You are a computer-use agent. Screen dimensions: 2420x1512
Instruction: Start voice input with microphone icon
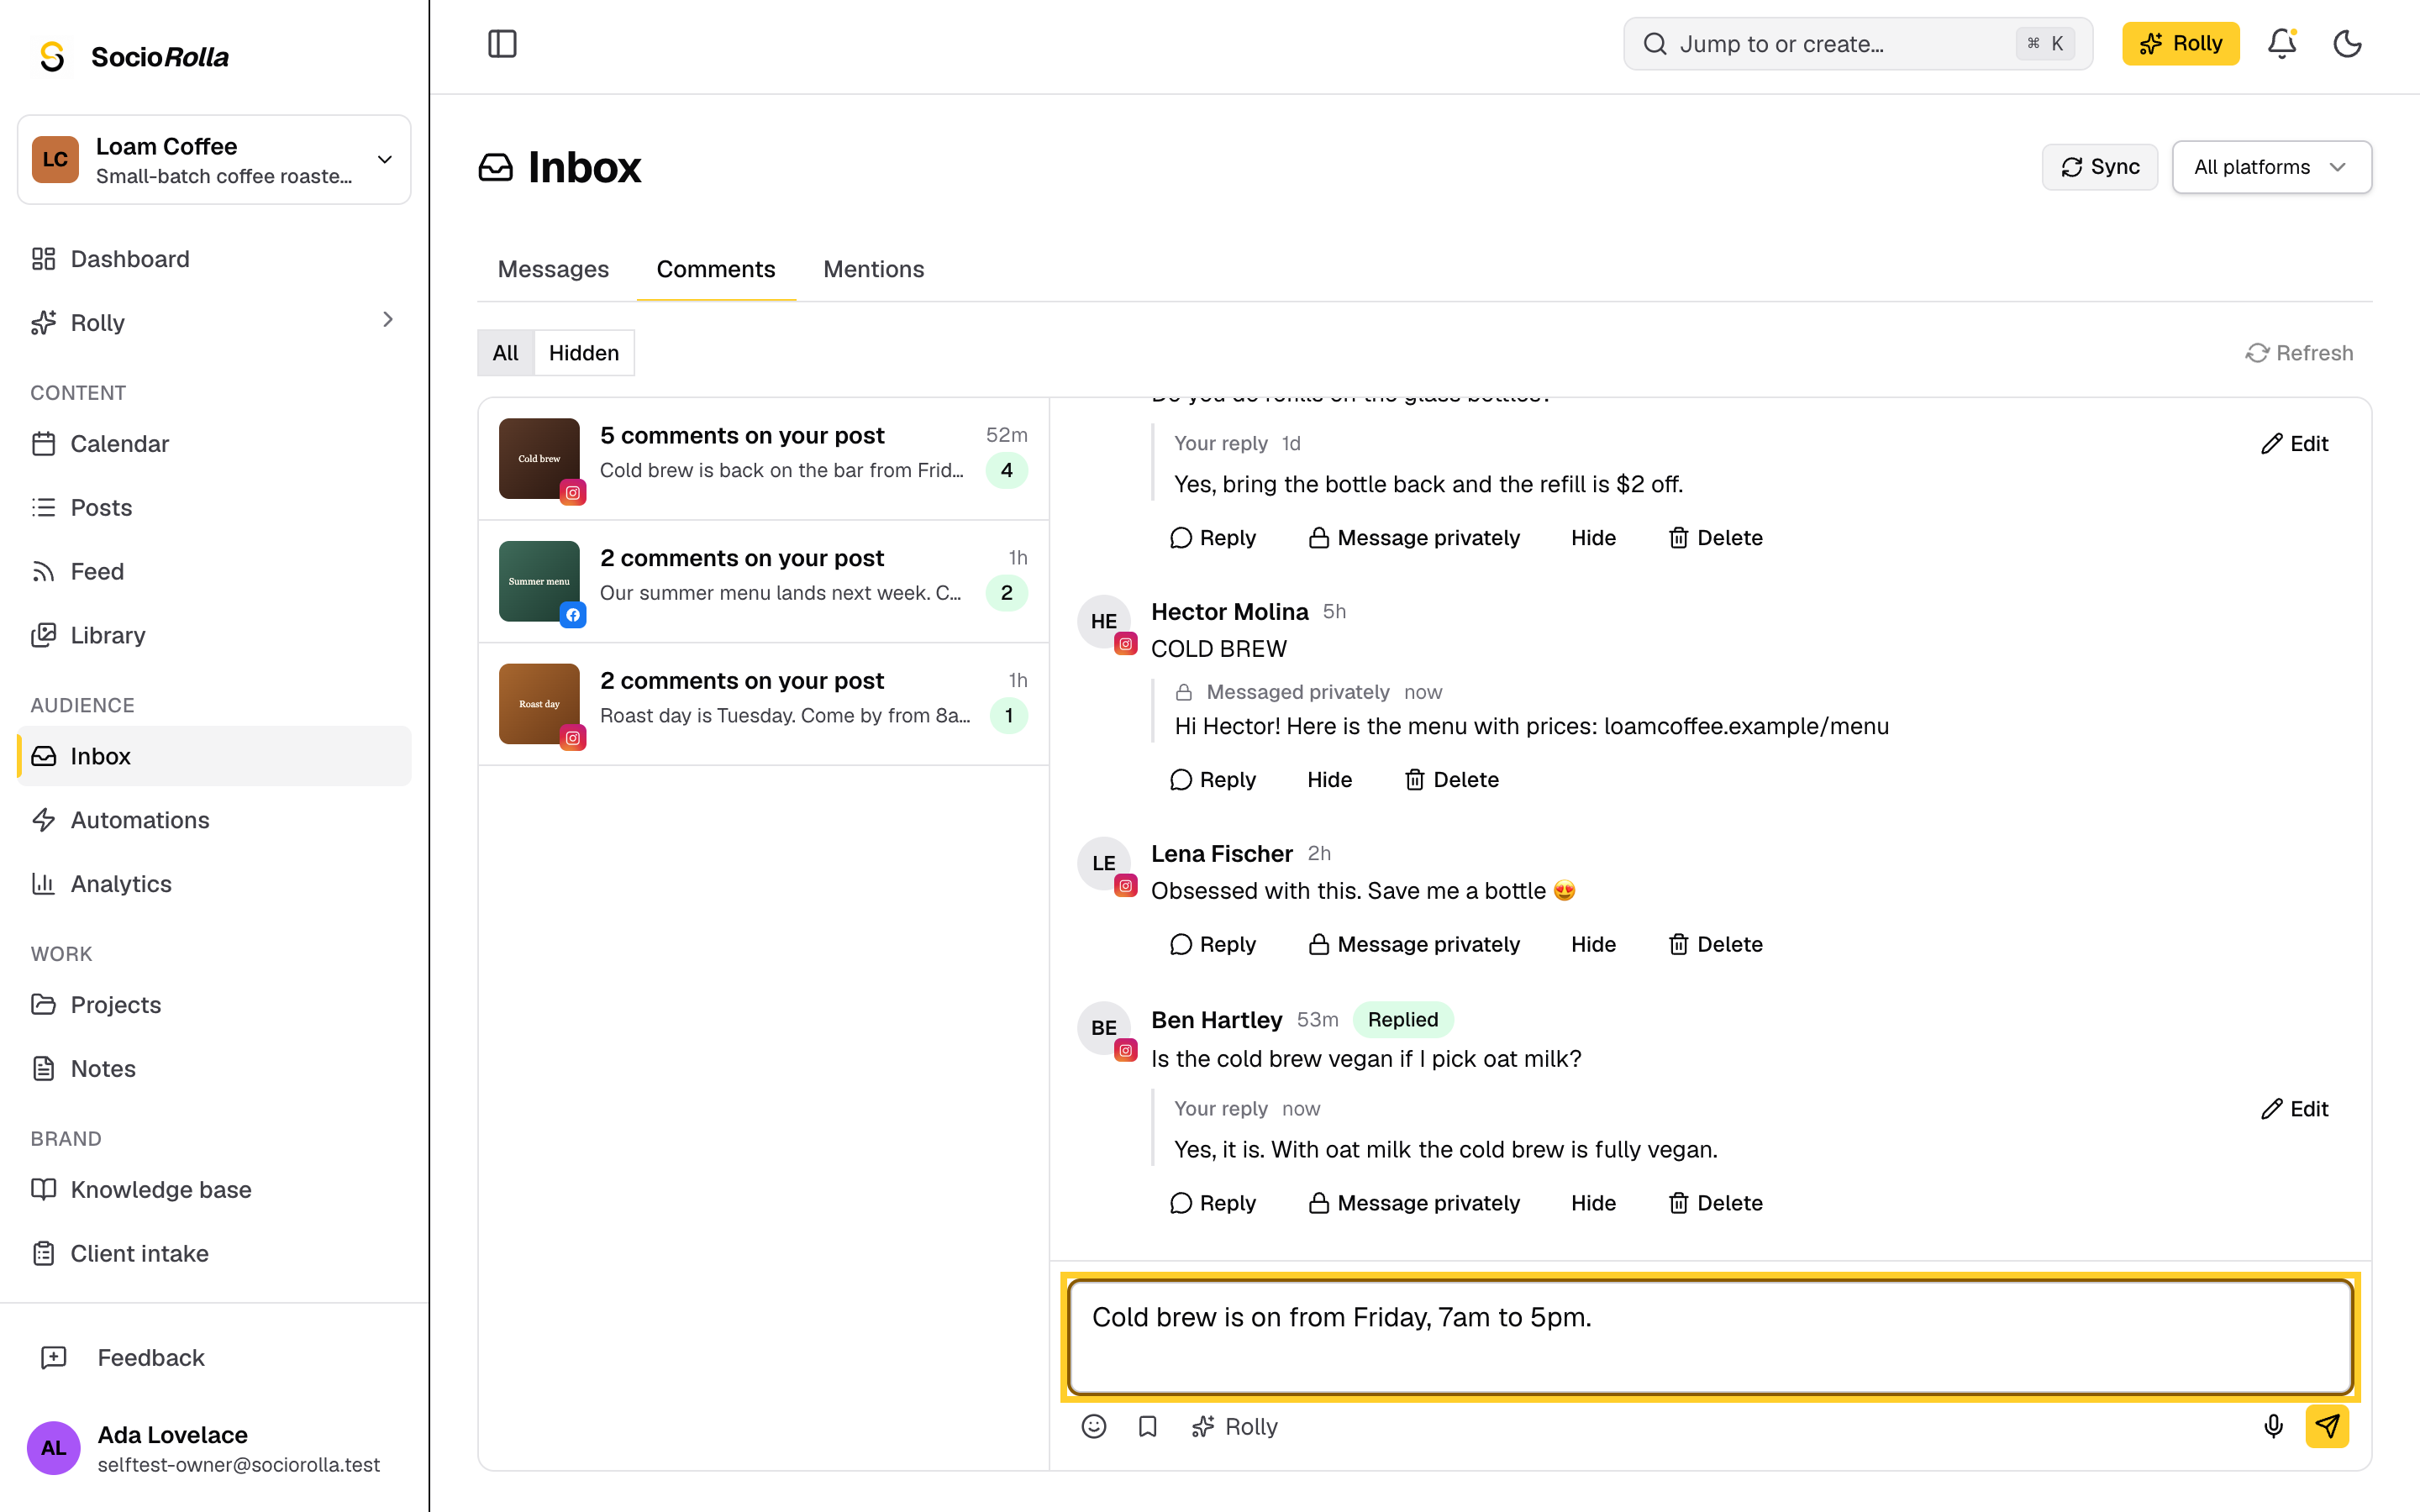2273,1426
